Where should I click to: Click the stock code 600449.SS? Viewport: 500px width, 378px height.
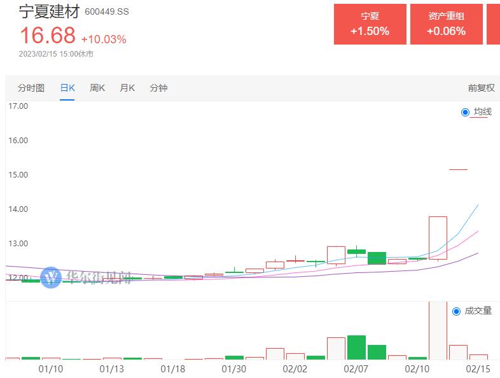pos(107,12)
